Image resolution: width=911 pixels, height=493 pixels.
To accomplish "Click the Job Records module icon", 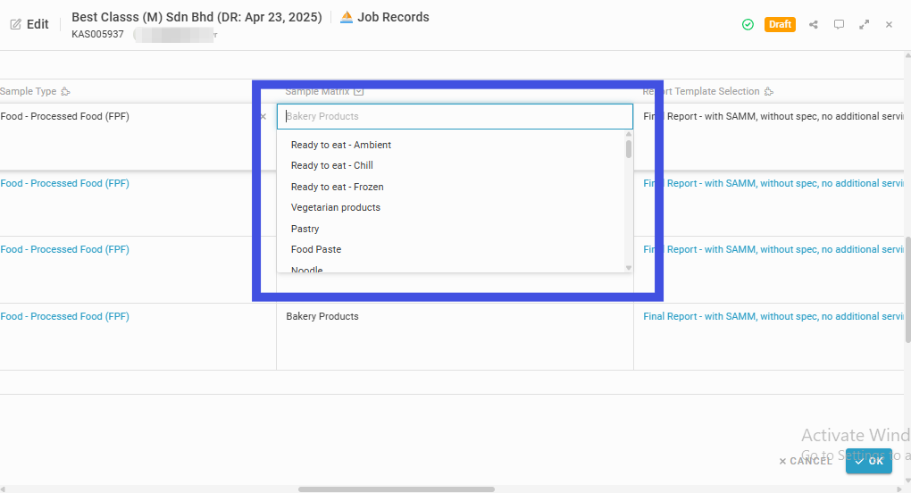I will click(347, 17).
